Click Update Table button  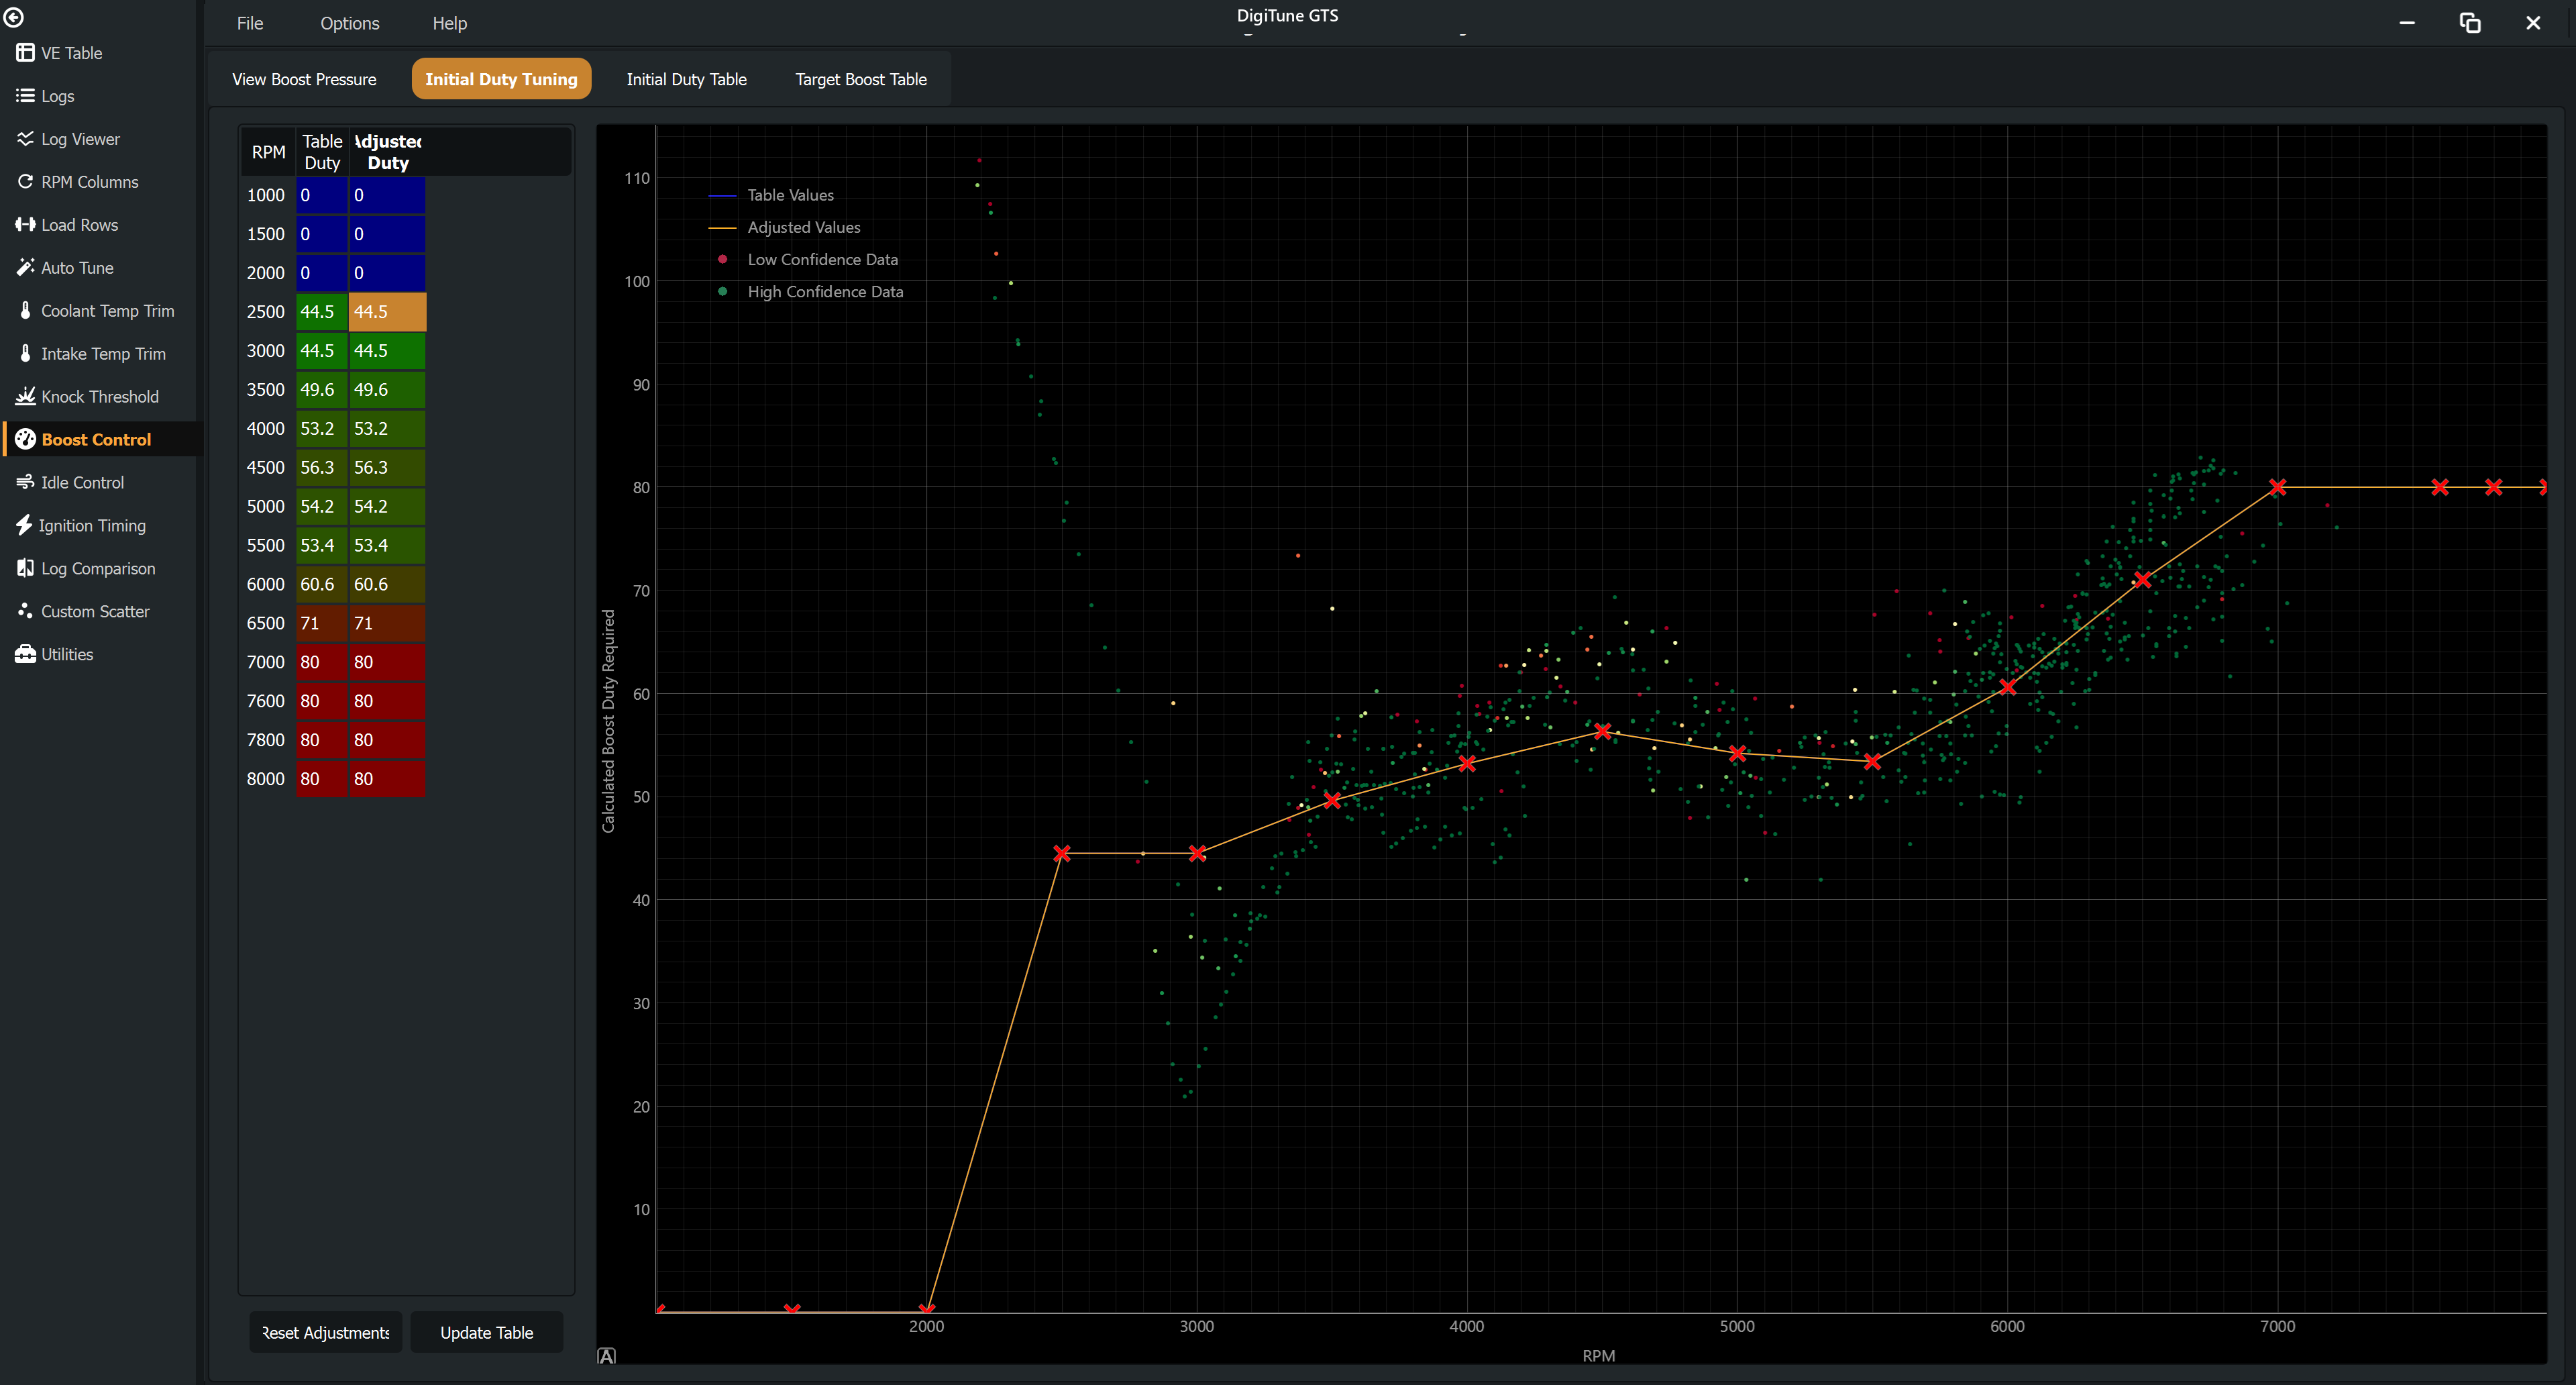click(487, 1332)
